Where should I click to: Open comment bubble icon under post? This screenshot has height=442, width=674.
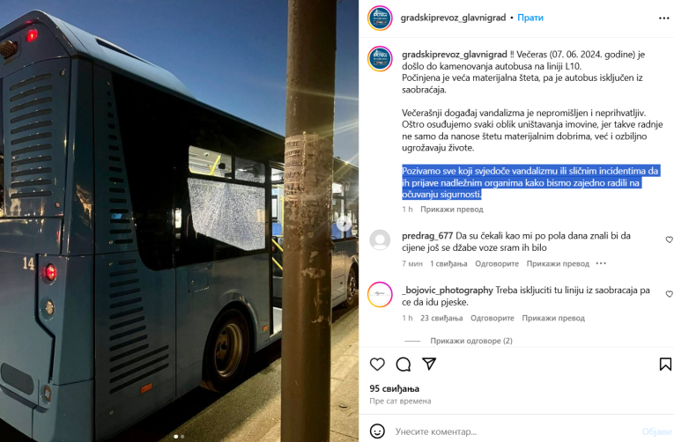point(404,365)
